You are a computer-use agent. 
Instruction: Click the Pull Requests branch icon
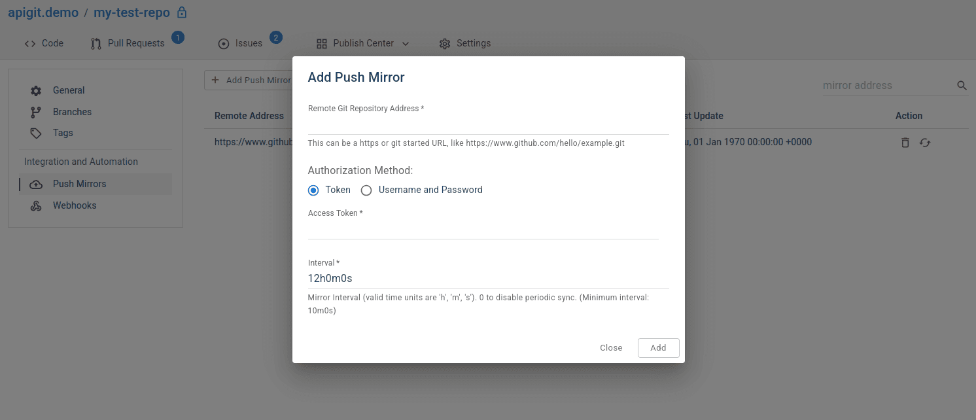pos(96,44)
